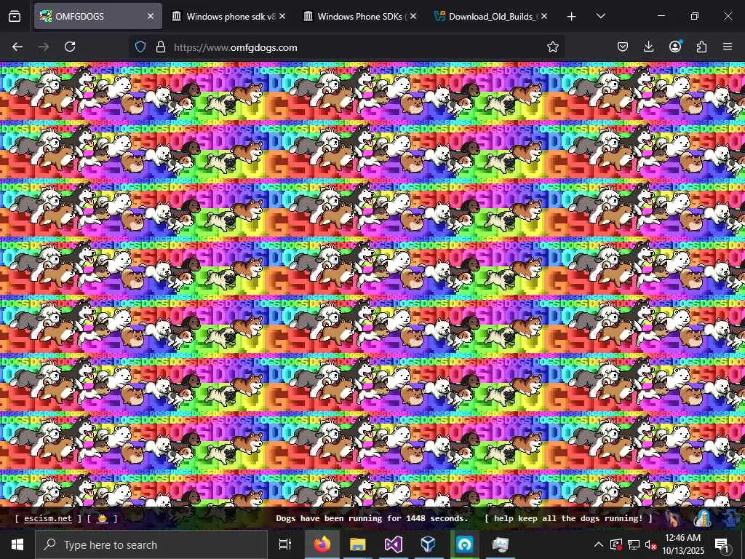Open Task View on taskbar
Viewport: 745px width, 559px height.
coord(285,544)
